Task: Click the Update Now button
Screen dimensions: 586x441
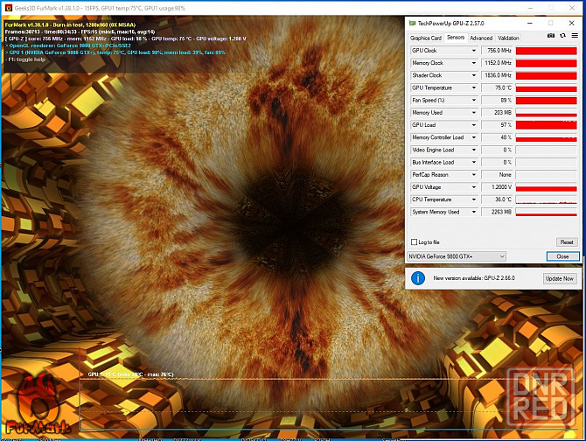Action: pos(560,278)
